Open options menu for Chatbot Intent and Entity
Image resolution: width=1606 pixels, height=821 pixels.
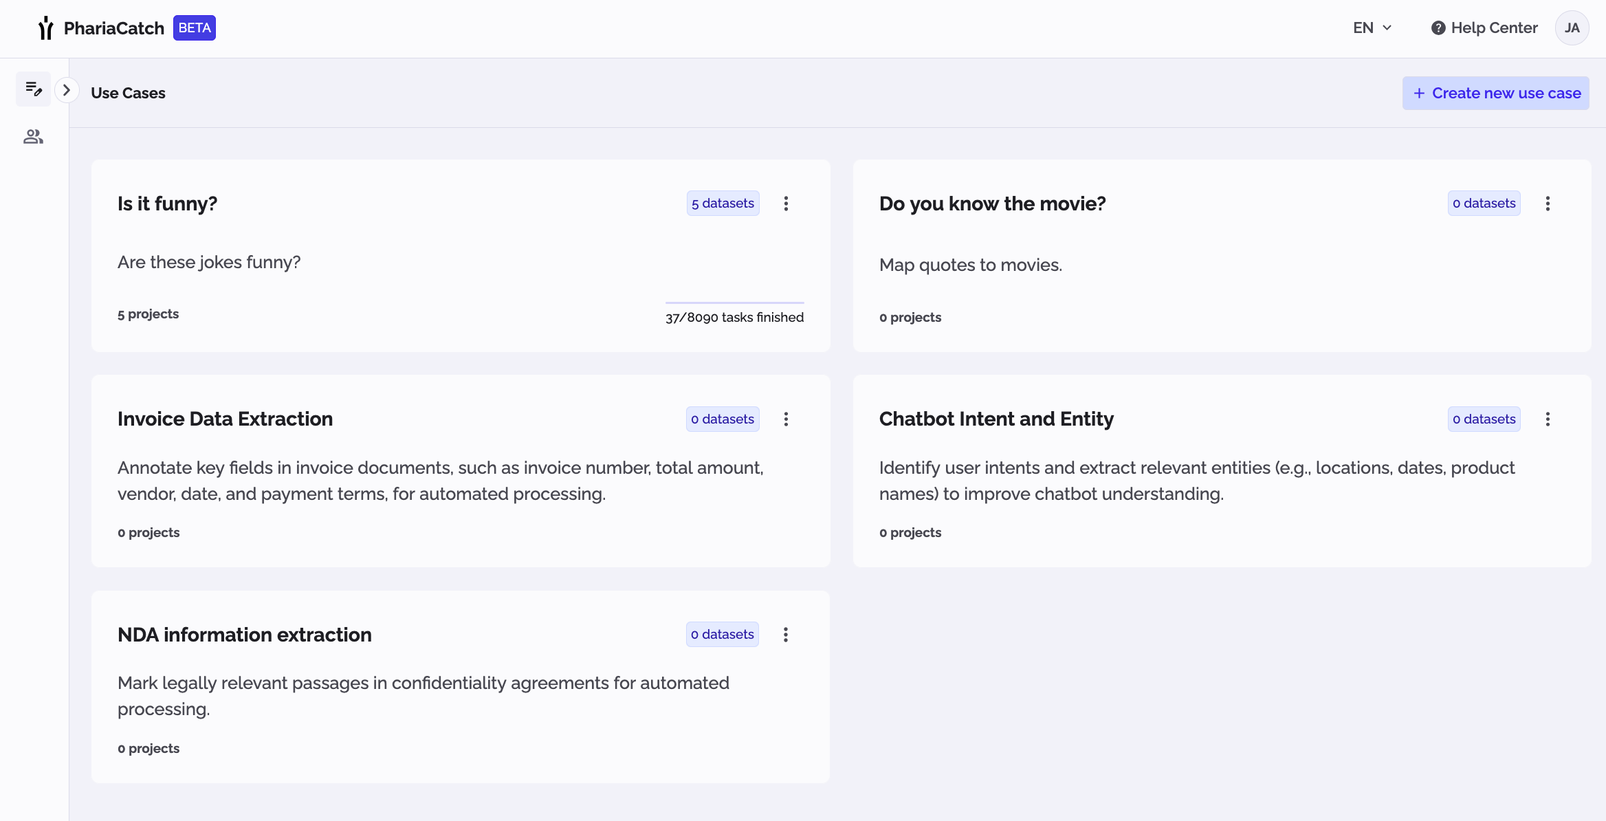click(1548, 419)
